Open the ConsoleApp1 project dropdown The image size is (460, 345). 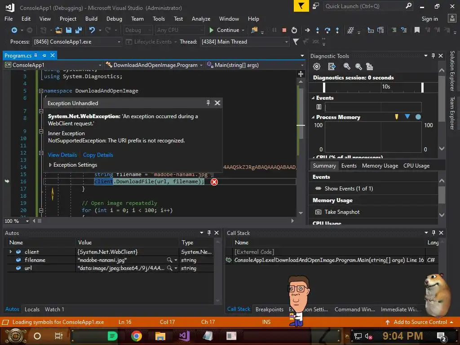click(100, 65)
